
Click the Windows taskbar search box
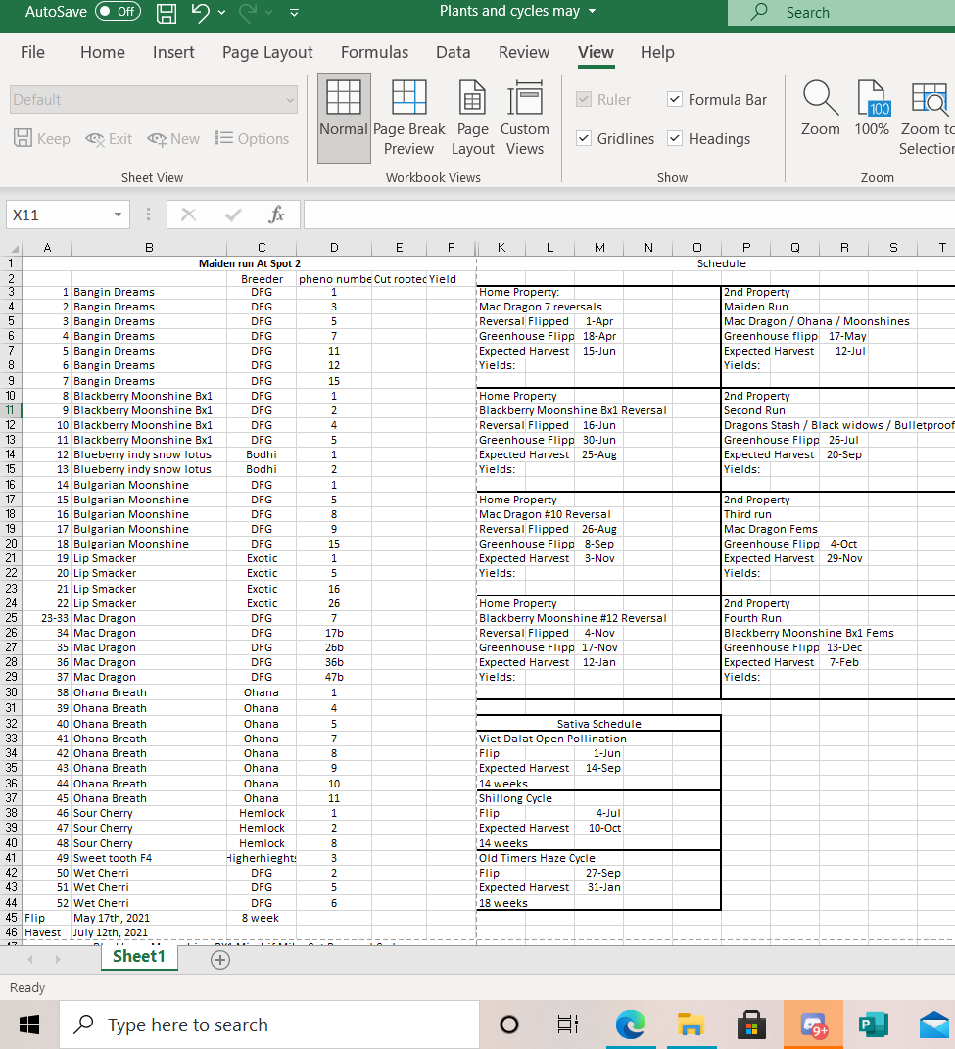pos(269,1025)
